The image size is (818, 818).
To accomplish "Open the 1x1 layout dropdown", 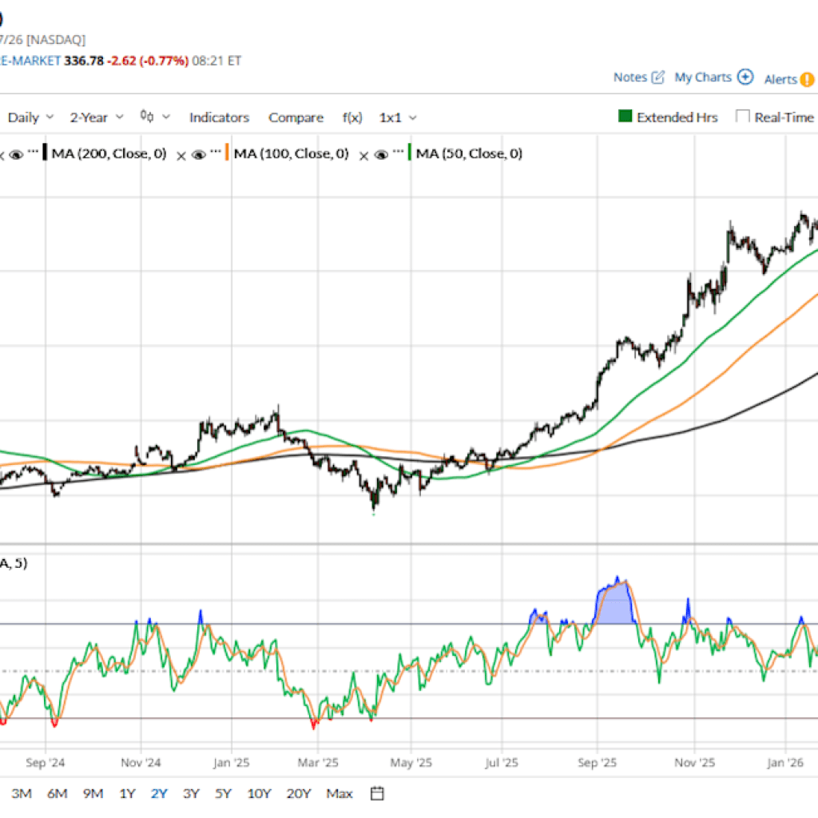I will tap(397, 117).
